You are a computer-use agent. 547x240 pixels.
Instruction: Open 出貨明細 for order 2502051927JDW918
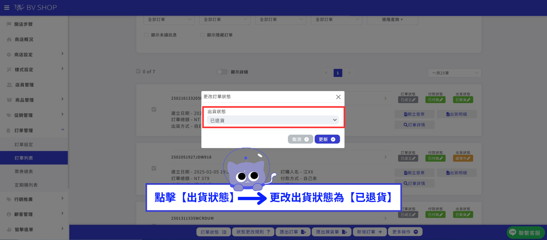point(457,173)
